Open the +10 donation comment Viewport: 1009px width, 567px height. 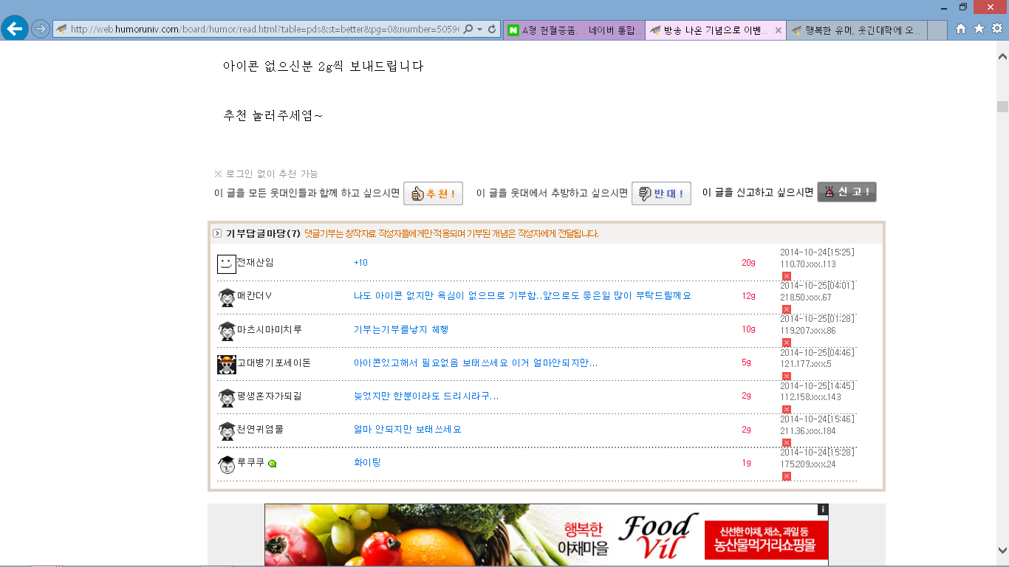coord(360,263)
